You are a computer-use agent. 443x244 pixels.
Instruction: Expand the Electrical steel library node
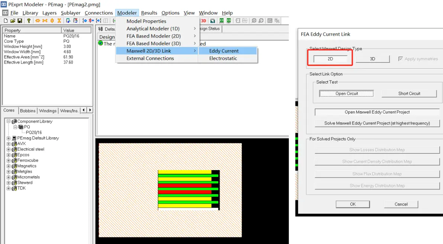tap(9, 149)
